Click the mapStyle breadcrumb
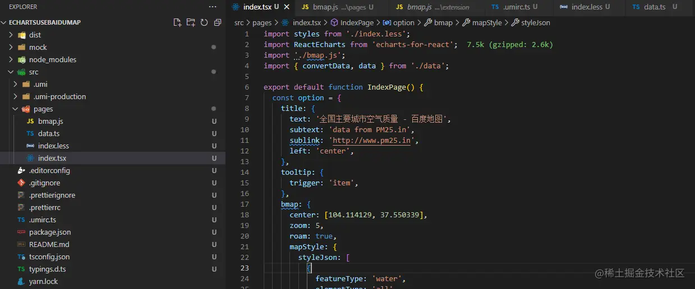 click(487, 22)
